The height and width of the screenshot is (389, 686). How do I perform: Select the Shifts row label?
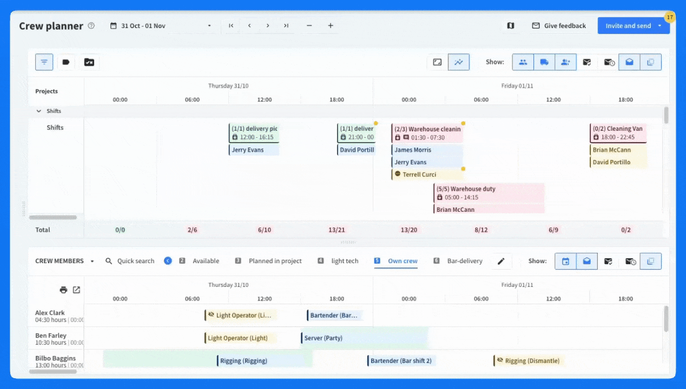(55, 128)
